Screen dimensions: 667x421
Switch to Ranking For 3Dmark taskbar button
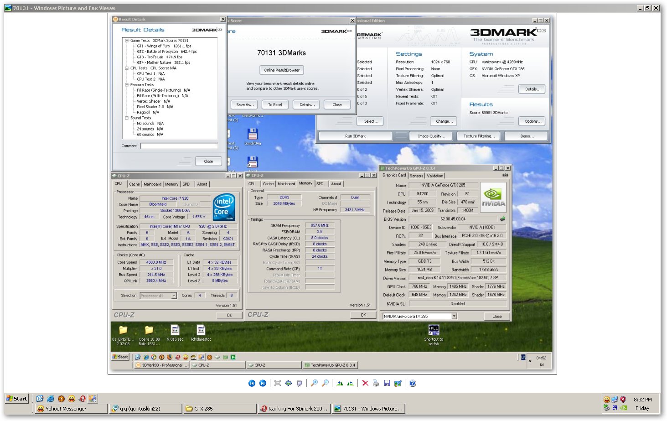294,409
